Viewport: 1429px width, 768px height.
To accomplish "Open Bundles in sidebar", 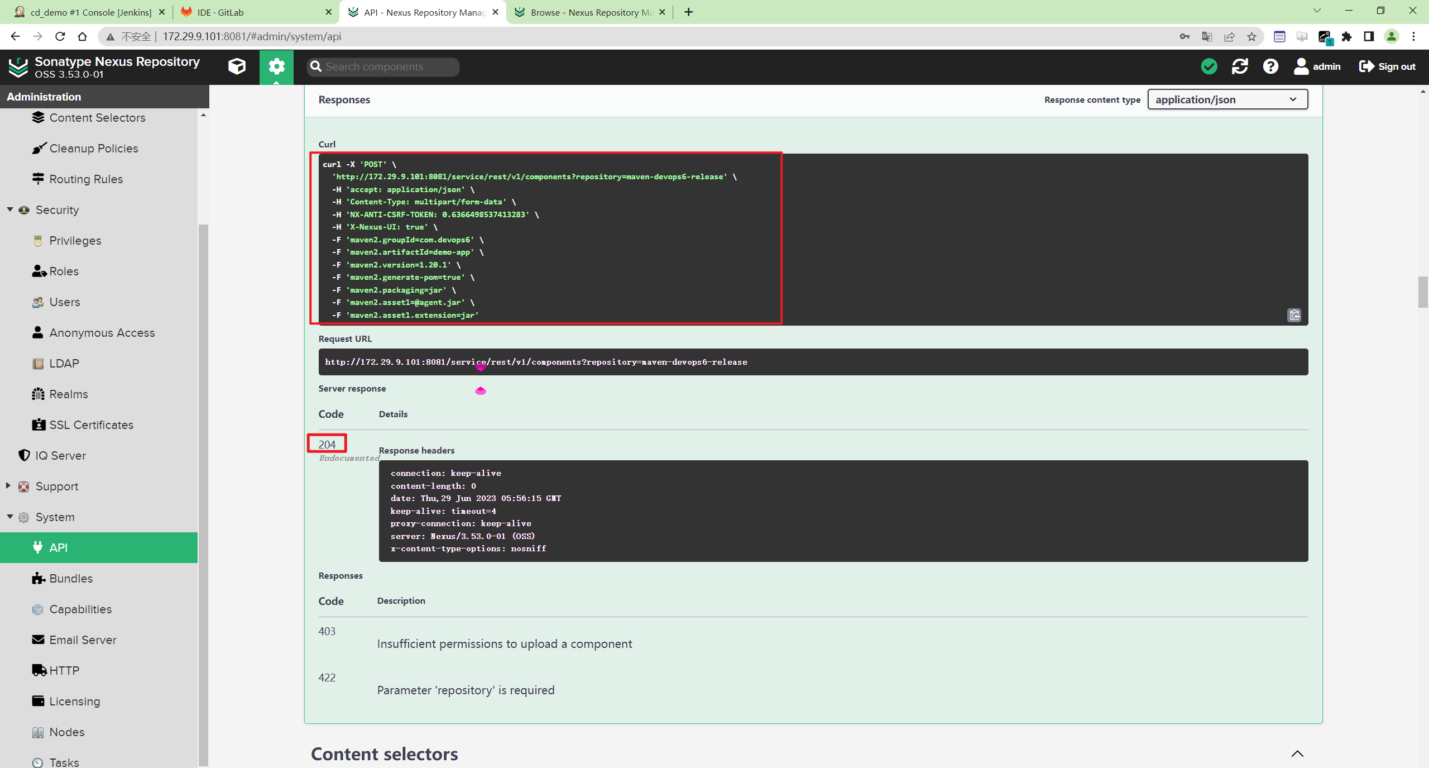I will point(71,579).
